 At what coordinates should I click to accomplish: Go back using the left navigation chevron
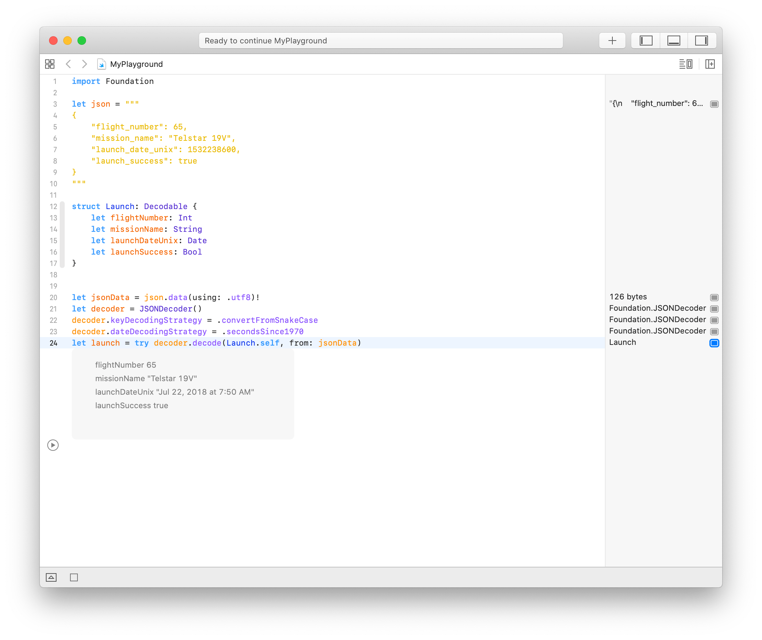point(69,64)
